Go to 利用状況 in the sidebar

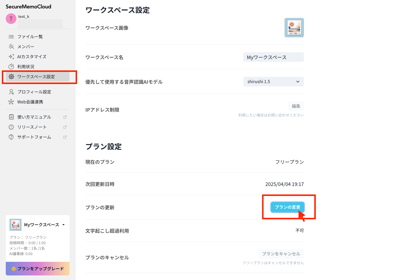click(x=26, y=67)
